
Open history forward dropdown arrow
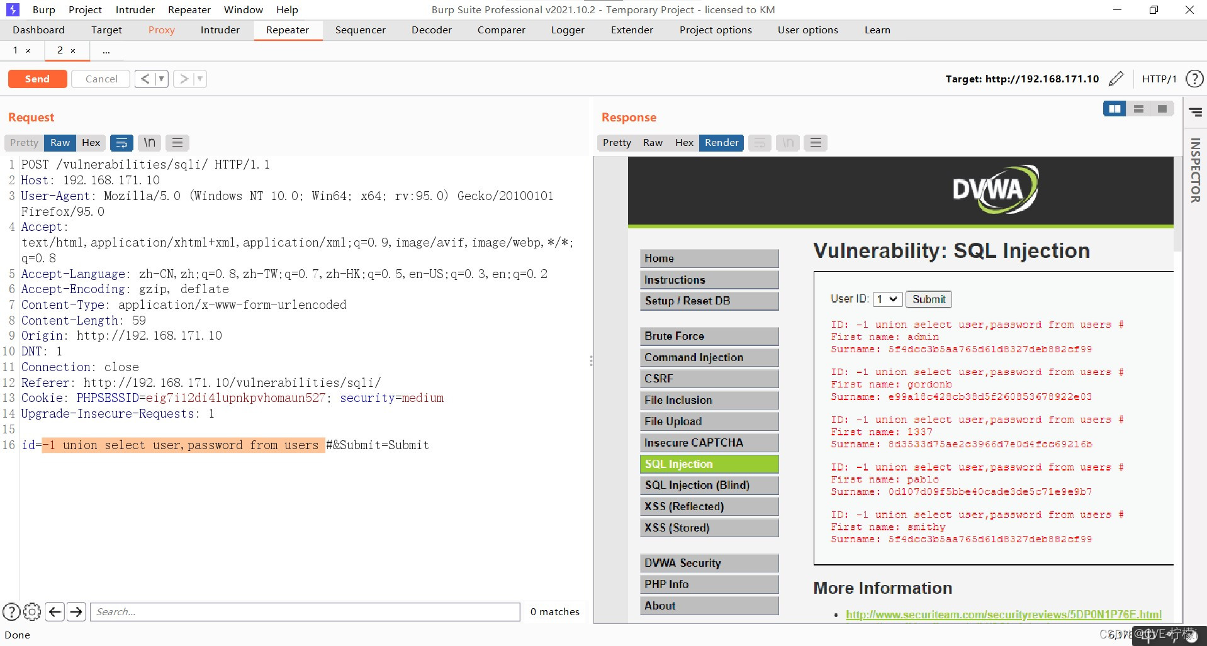[x=200, y=79]
